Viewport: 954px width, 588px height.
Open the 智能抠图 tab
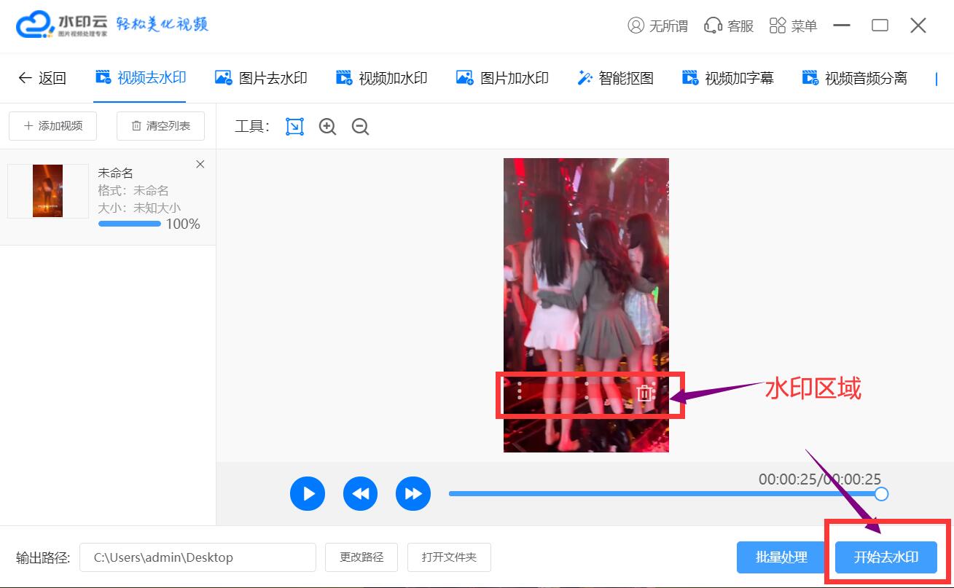615,78
